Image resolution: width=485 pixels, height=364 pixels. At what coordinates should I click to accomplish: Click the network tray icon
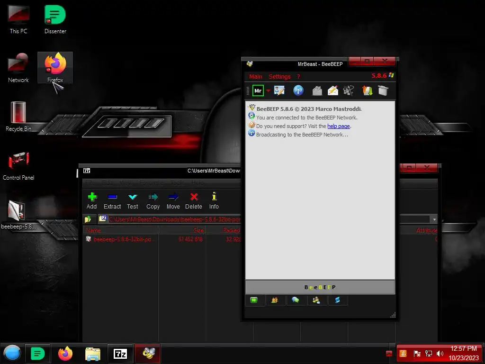point(429,354)
